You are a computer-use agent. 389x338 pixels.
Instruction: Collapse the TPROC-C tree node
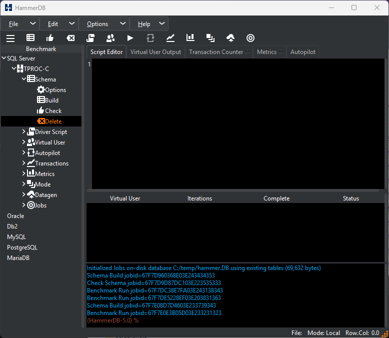pos(14,68)
